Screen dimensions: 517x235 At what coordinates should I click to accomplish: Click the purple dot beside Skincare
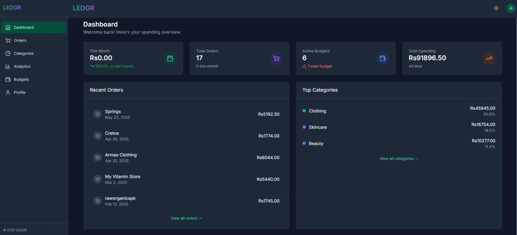[x=304, y=127]
